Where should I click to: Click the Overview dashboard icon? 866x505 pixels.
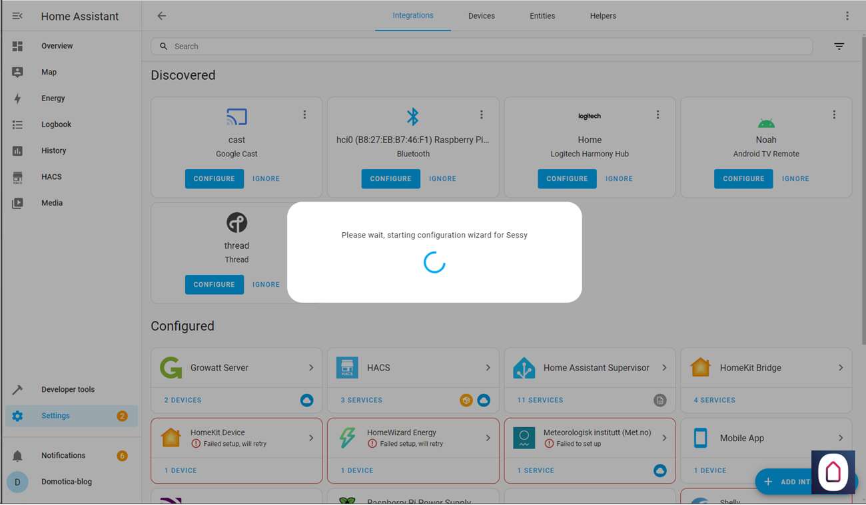[x=17, y=46]
